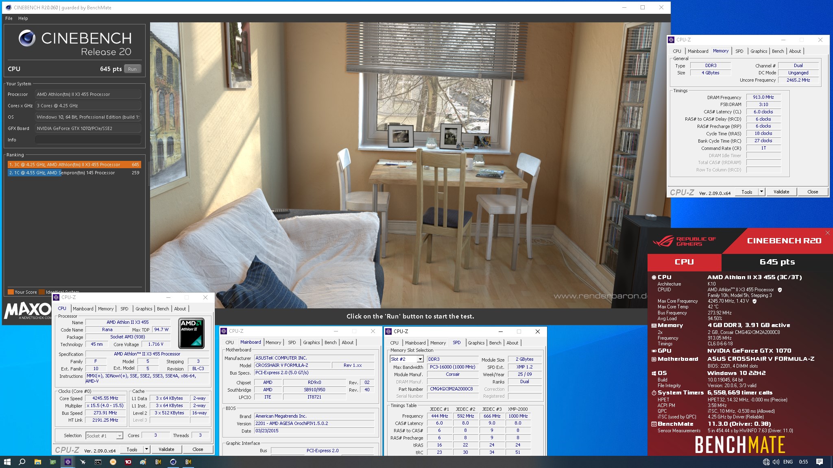Click the Core Speed 4245.55 MHz value
Screen dimensions: 833x468
[105, 399]
